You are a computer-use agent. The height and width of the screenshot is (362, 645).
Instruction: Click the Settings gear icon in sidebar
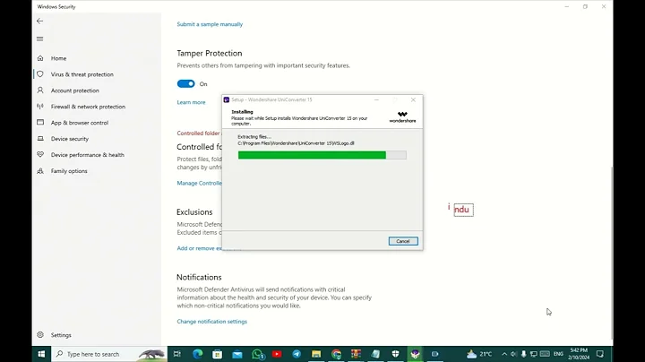coord(40,335)
